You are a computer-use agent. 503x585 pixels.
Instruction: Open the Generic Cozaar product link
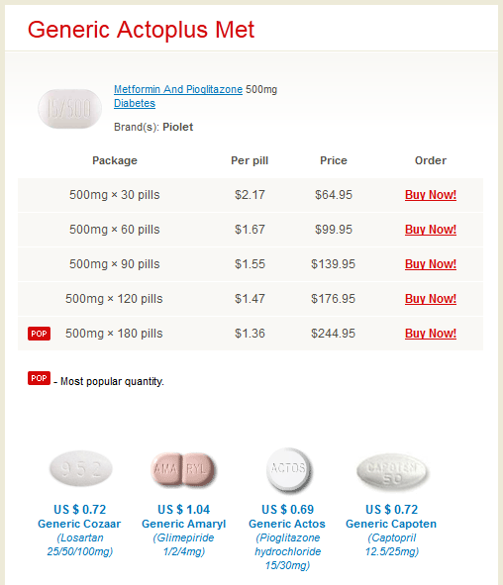coord(79,524)
